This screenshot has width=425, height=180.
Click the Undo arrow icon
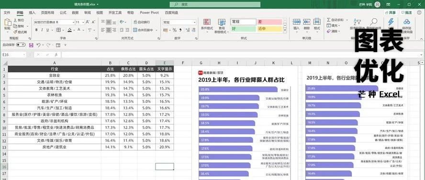(x=38, y=45)
